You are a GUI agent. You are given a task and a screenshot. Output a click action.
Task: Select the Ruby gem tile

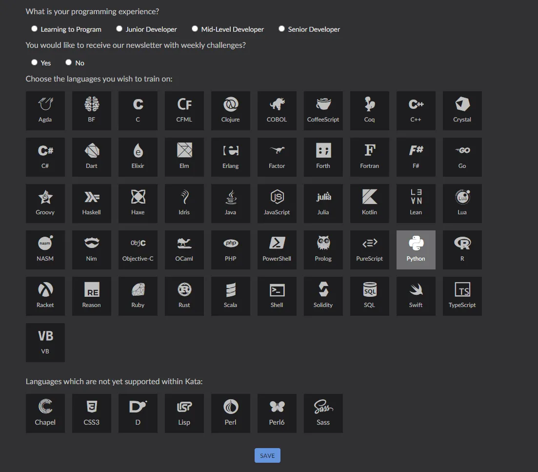(x=138, y=296)
